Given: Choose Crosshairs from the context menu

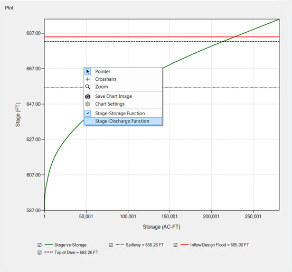Looking at the screenshot, I should 123,79.
